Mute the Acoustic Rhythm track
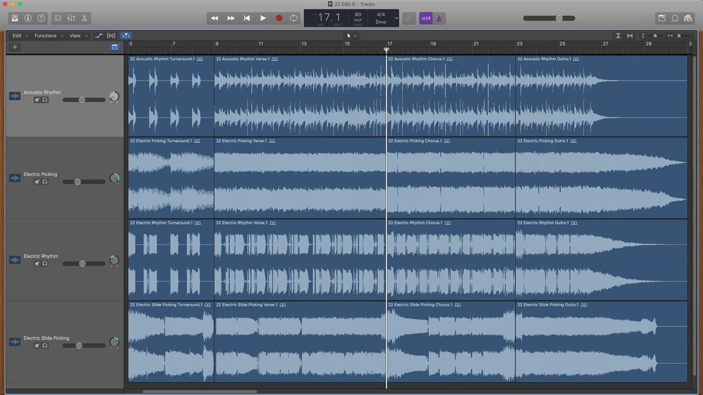 point(37,100)
